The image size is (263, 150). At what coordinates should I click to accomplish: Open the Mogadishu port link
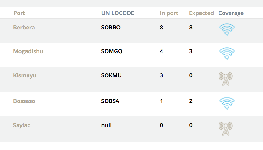coord(28,51)
